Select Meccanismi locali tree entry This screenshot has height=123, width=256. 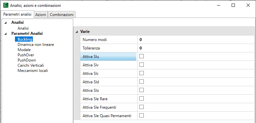(x=33, y=71)
